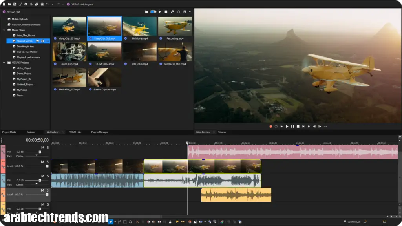Open the edit tool dropdown at bottom left
402x226 pixels.
tap(115, 222)
